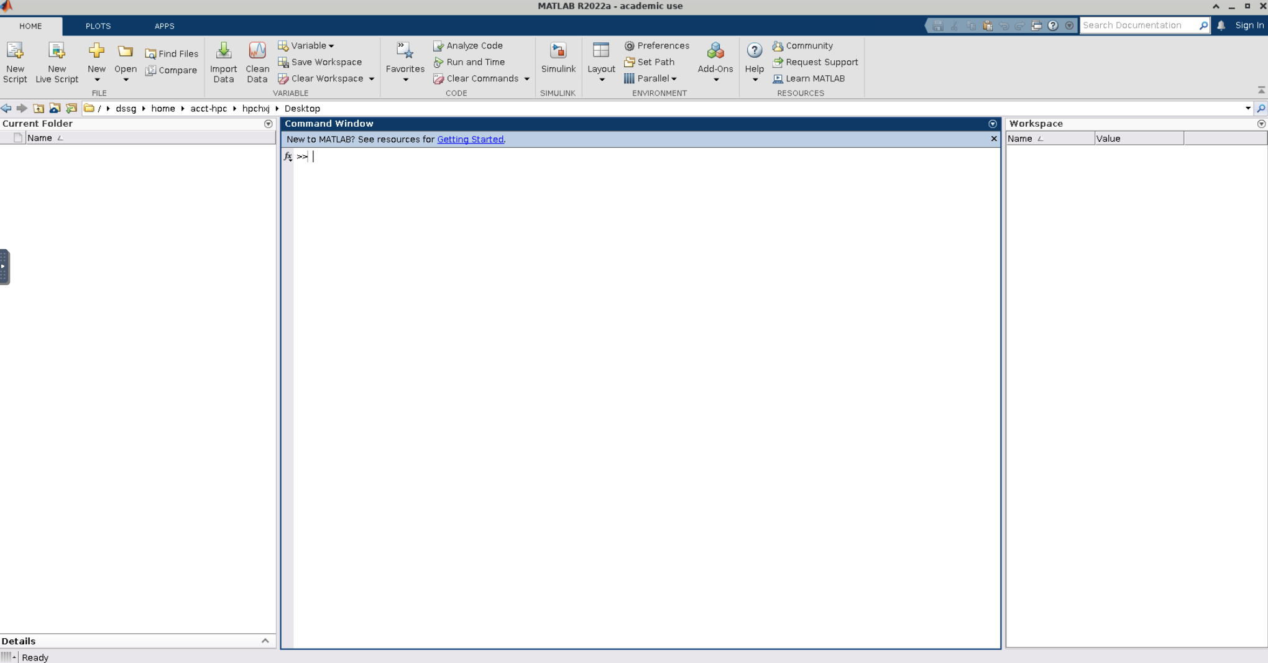The height and width of the screenshot is (663, 1268).
Task: Open the notifications bell
Action: tap(1221, 25)
